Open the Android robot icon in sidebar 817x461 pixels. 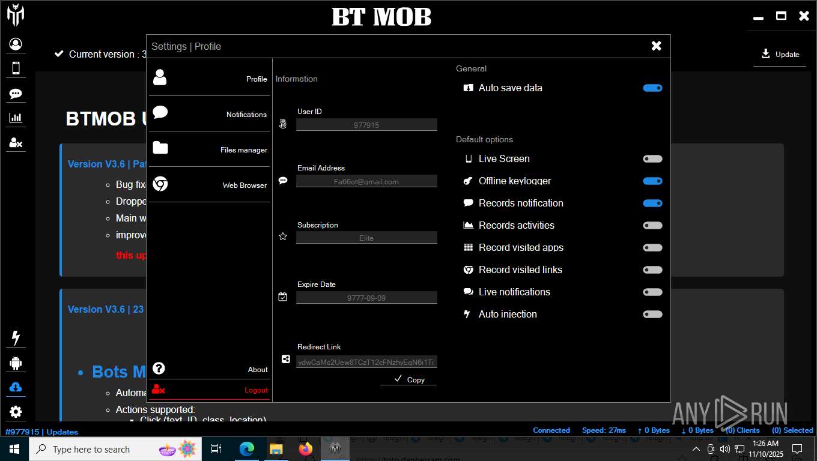(x=16, y=363)
